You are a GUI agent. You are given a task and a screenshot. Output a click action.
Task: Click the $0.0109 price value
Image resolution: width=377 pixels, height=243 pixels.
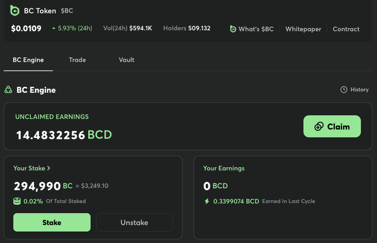click(x=26, y=28)
